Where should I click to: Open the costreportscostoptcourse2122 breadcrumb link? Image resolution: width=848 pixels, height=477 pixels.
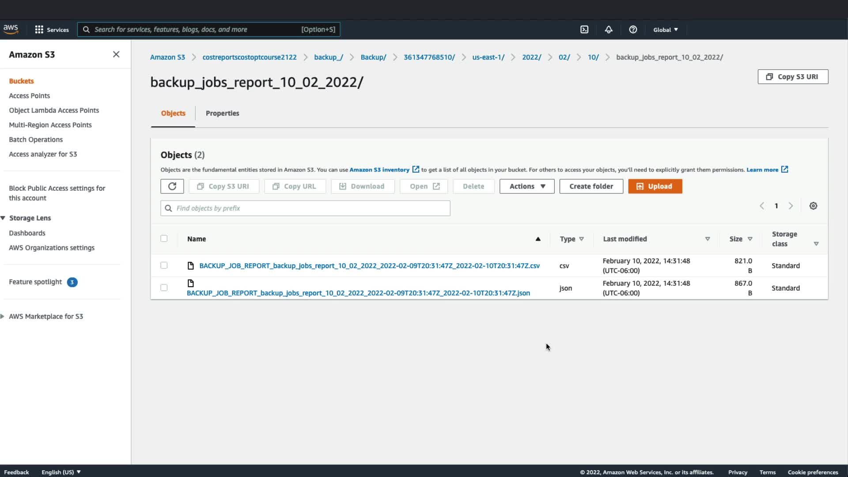(x=249, y=57)
